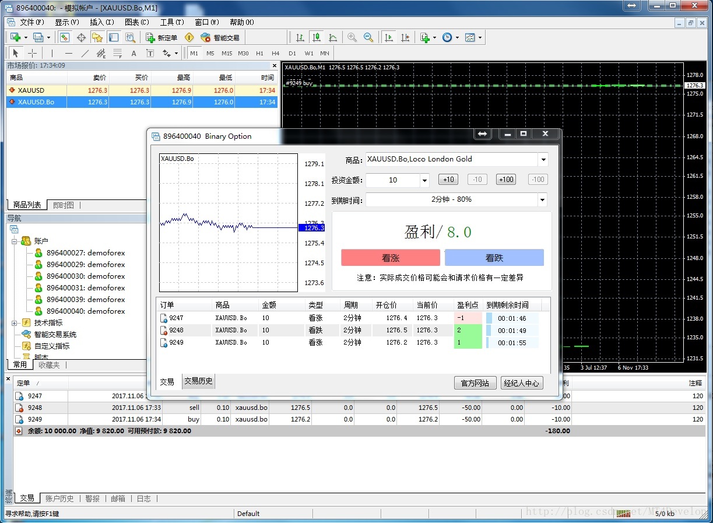
Task: Click the 智能交易 auto trading button
Action: coord(220,37)
